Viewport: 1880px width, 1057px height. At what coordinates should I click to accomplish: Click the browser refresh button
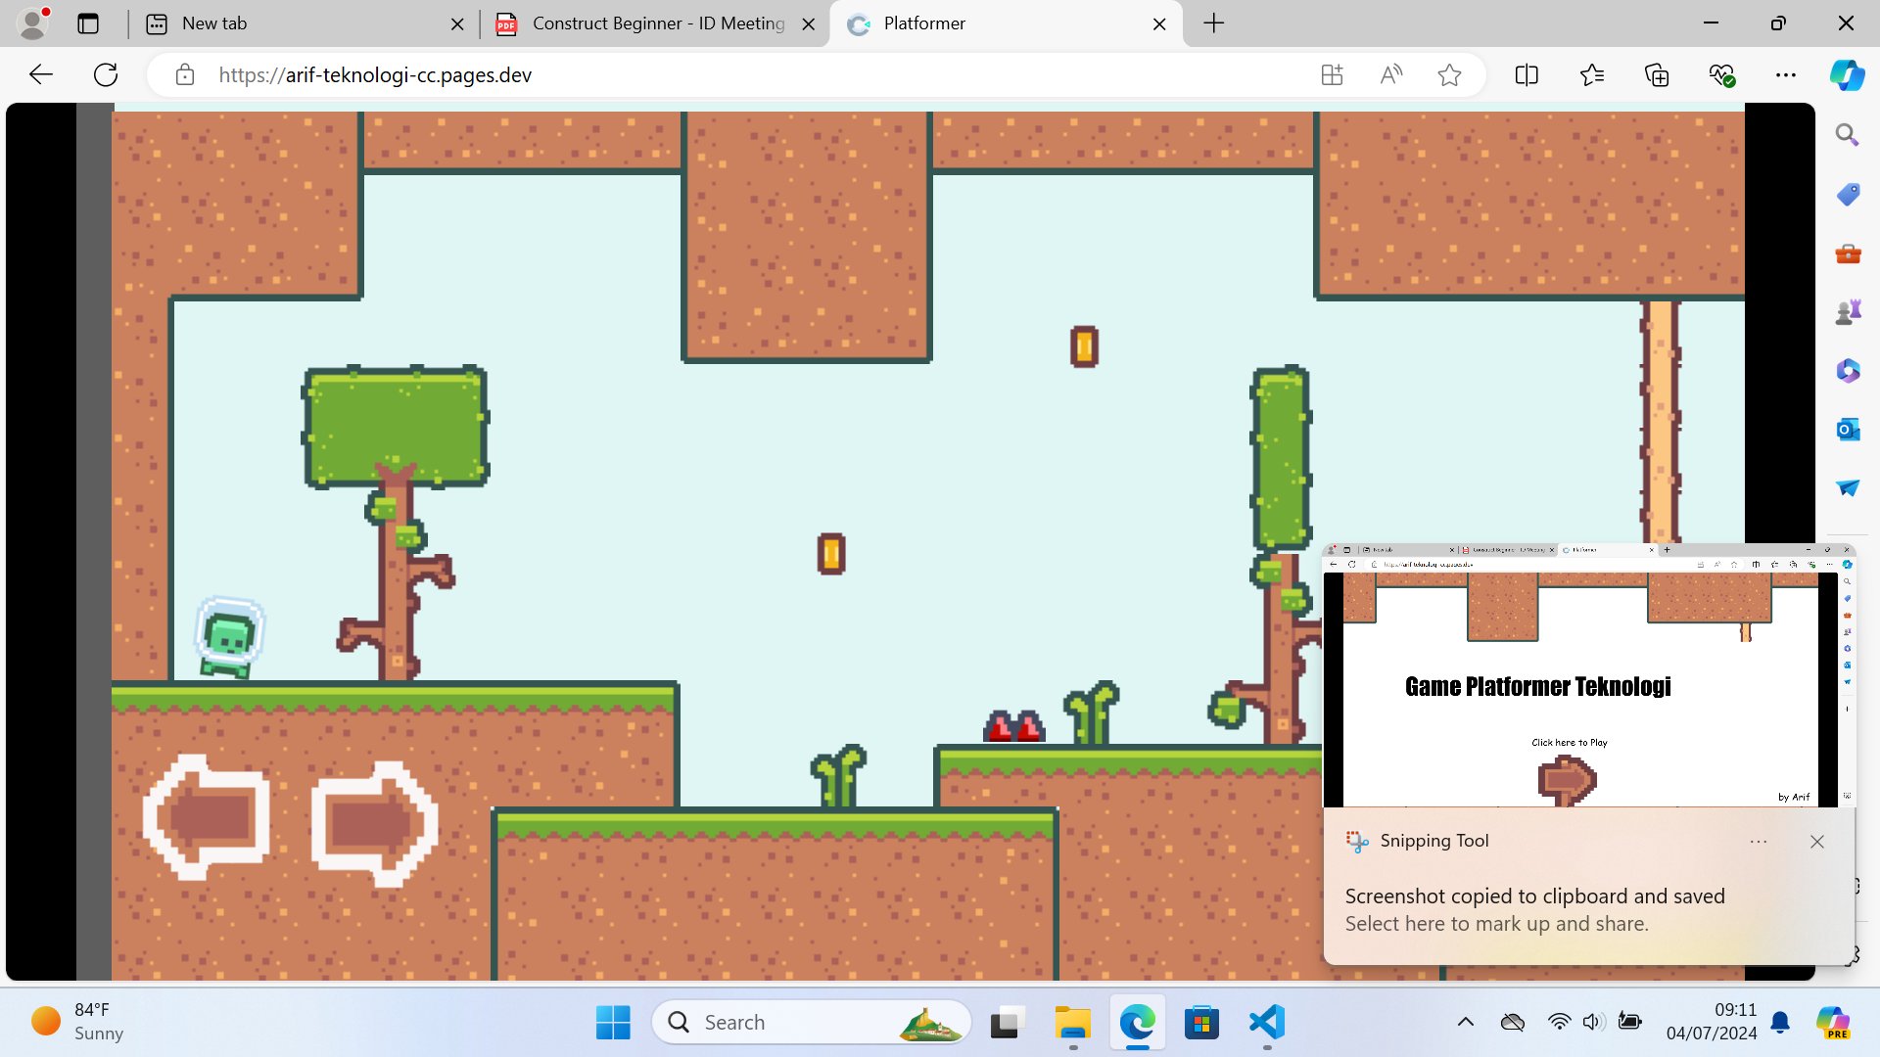[x=106, y=75]
